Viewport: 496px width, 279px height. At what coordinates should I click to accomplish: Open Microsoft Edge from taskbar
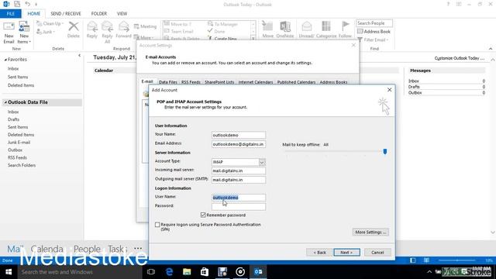pyautogui.click(x=169, y=272)
